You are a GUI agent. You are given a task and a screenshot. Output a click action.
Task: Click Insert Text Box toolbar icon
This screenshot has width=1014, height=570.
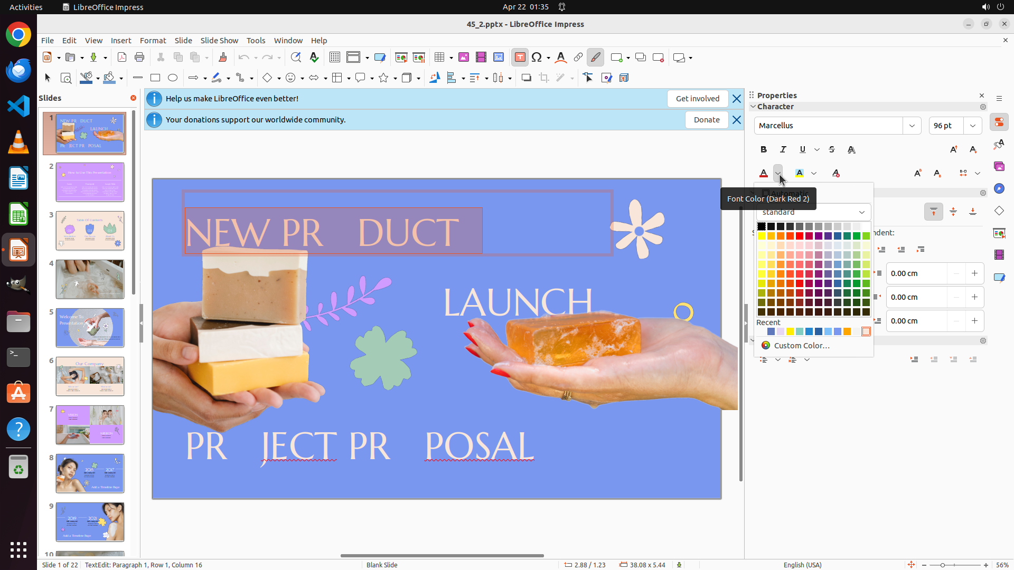pos(520,58)
